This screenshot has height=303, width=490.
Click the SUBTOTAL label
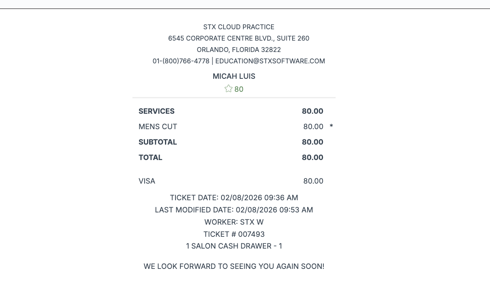point(158,142)
